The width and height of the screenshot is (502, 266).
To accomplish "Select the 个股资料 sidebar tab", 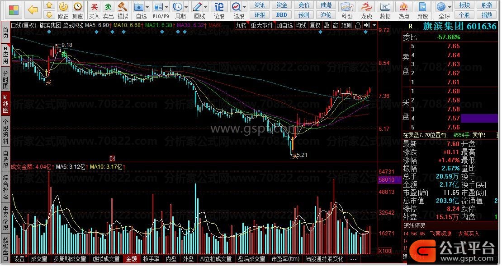I will coord(5,132).
